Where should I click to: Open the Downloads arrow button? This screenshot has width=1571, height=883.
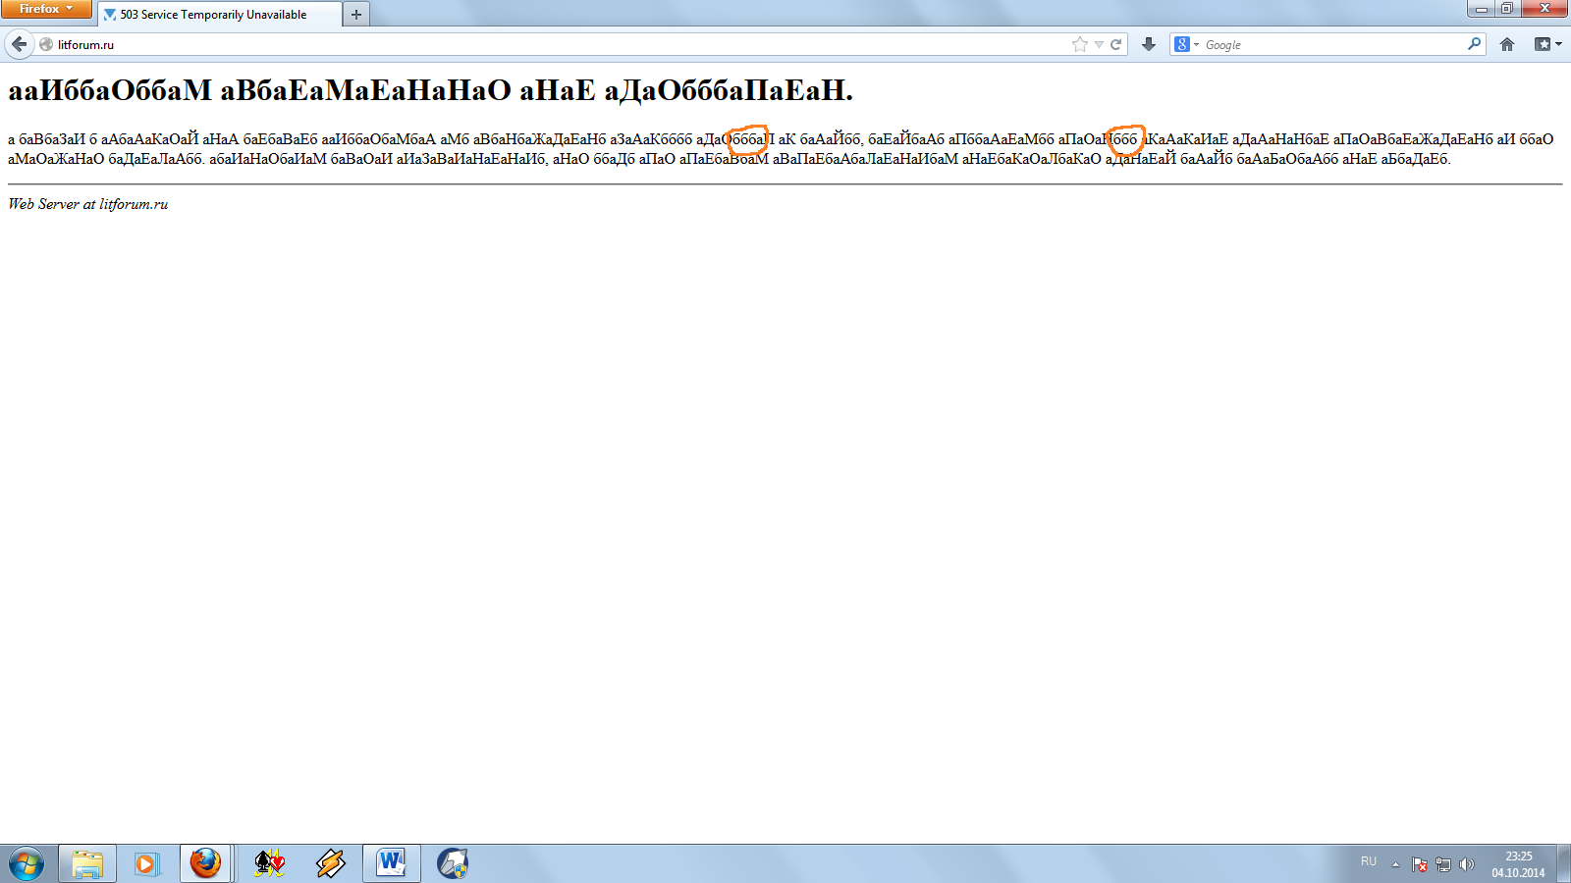pyautogui.click(x=1149, y=44)
